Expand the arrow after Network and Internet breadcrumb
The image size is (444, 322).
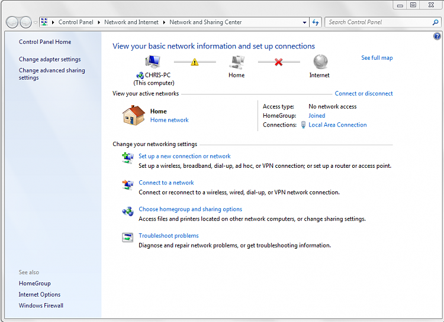tap(164, 22)
